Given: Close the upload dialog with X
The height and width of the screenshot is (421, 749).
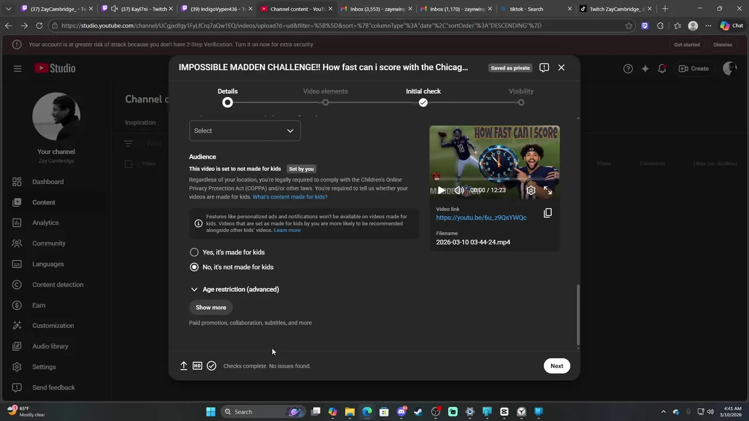Looking at the screenshot, I should 561,68.
